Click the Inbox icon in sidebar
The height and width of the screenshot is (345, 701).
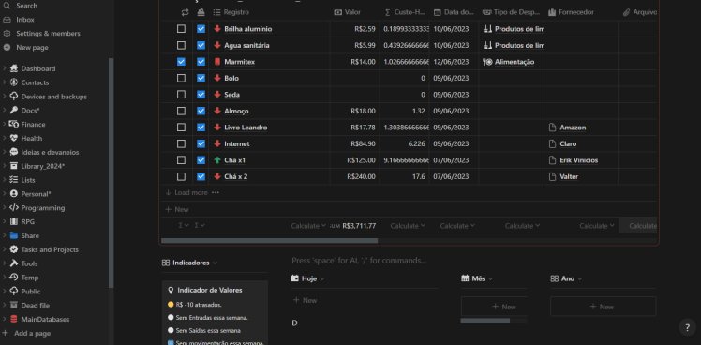click(7, 20)
